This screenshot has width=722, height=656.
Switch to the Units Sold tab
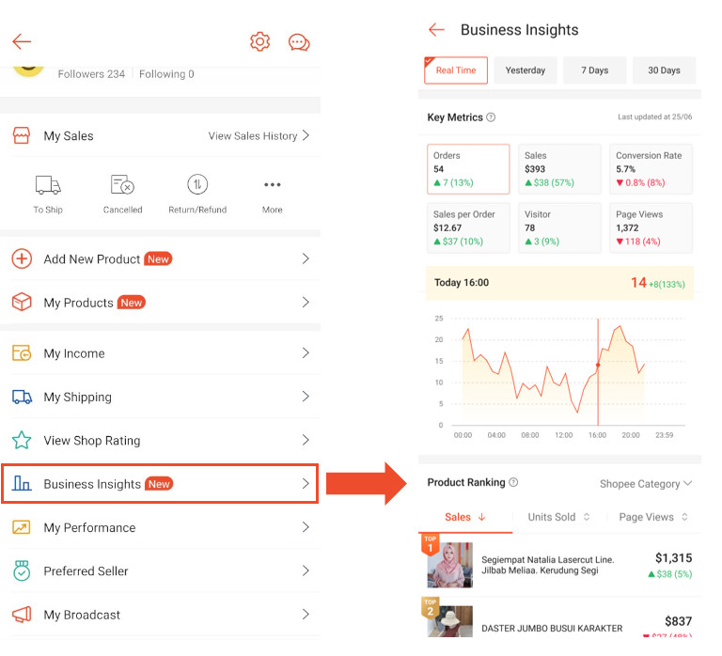(x=558, y=517)
